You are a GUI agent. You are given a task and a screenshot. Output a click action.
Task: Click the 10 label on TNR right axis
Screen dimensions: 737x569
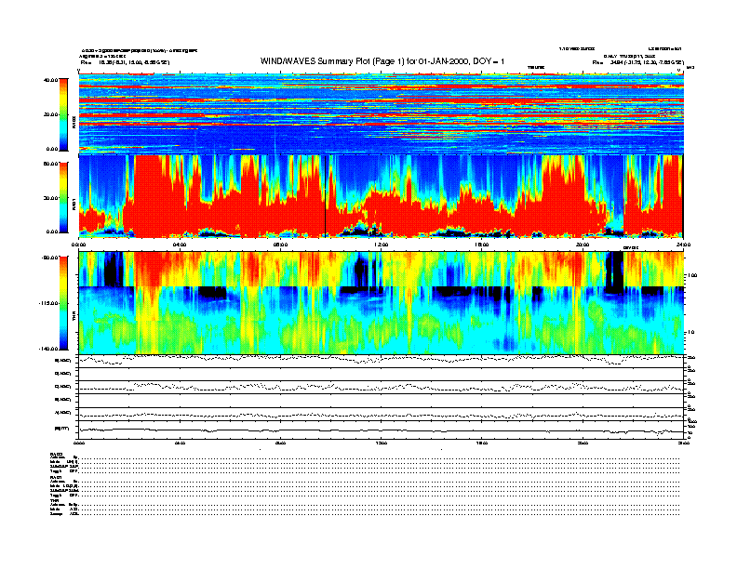692,333
